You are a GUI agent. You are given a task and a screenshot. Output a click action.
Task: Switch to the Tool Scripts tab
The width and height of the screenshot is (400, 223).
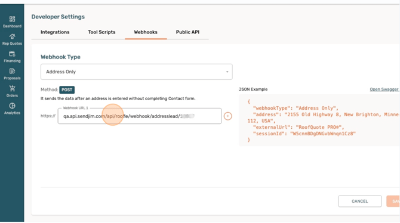tap(101, 32)
